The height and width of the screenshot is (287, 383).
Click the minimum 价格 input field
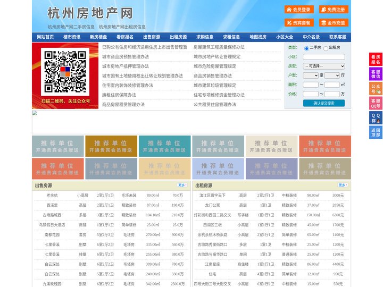point(311,94)
